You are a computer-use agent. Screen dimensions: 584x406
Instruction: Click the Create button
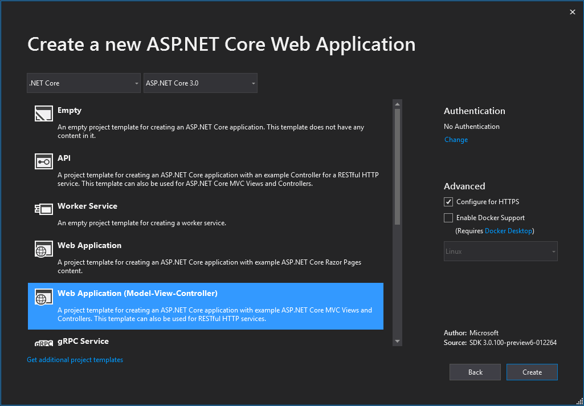coord(532,372)
